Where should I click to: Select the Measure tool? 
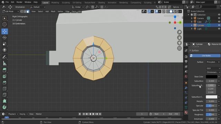(x=4, y=63)
